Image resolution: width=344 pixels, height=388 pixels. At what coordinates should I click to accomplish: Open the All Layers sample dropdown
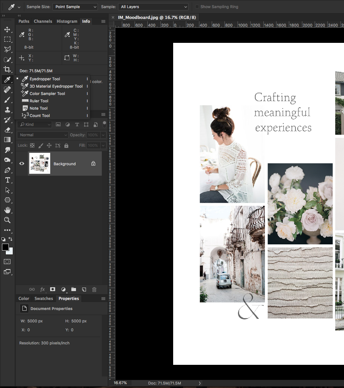(153, 7)
